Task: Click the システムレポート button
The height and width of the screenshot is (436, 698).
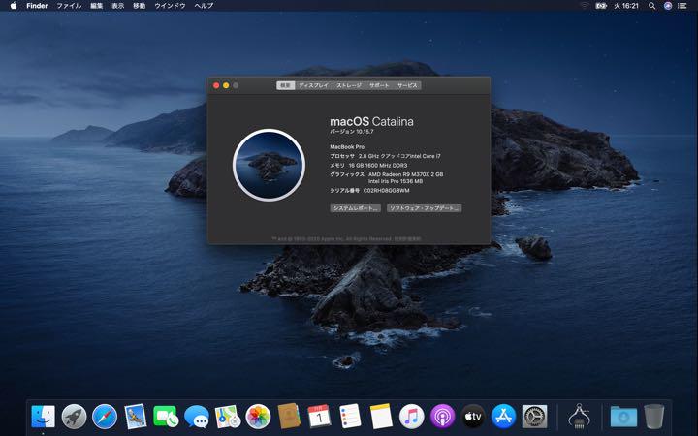Action: click(x=355, y=208)
